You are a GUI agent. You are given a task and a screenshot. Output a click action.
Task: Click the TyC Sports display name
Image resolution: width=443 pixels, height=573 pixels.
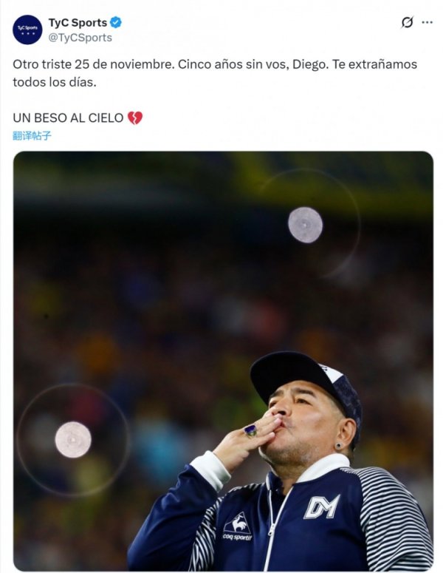[x=78, y=22]
